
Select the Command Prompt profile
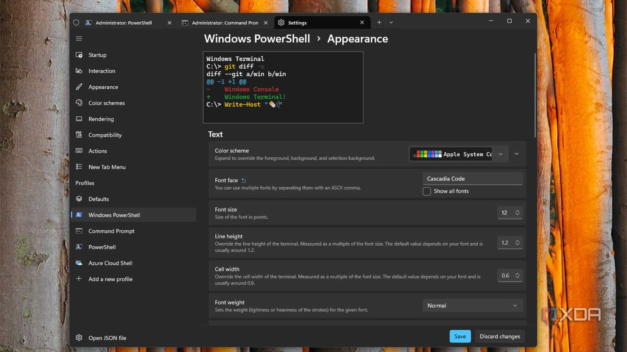click(x=133, y=231)
